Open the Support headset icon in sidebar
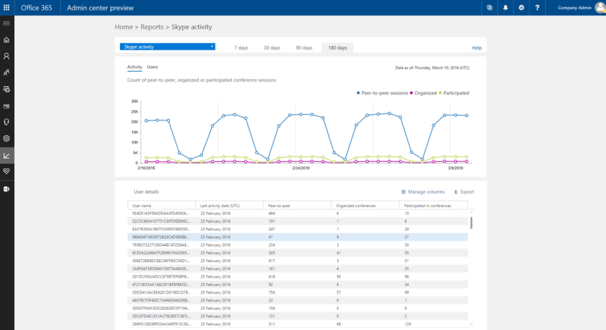 [7, 122]
